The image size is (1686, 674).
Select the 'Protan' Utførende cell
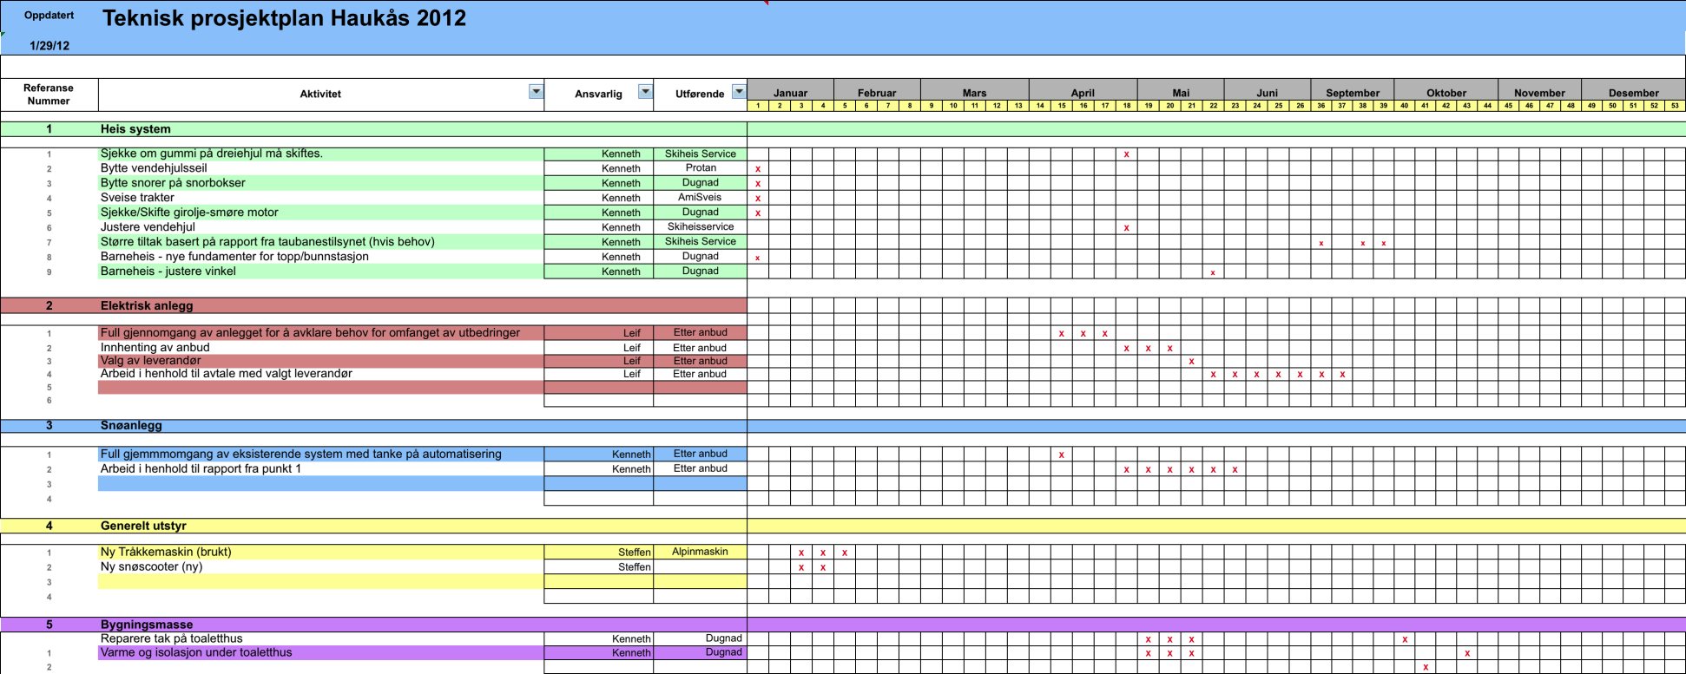[701, 168]
